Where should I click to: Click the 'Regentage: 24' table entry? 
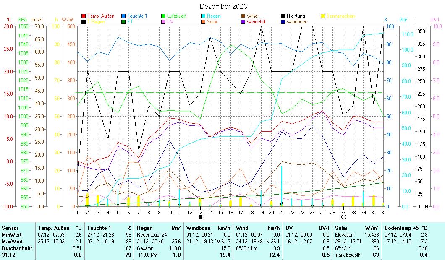(152, 235)
